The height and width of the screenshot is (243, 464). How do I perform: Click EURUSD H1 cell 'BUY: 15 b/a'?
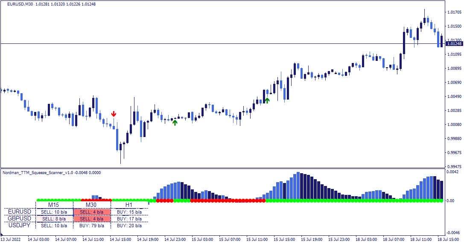click(129, 212)
